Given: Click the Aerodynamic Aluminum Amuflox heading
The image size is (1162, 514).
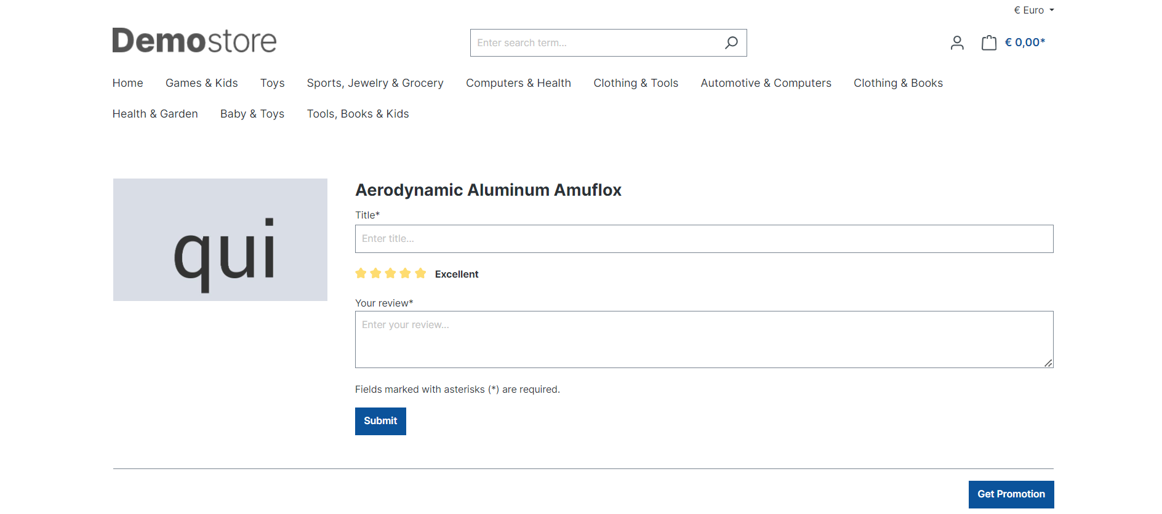Looking at the screenshot, I should point(488,190).
